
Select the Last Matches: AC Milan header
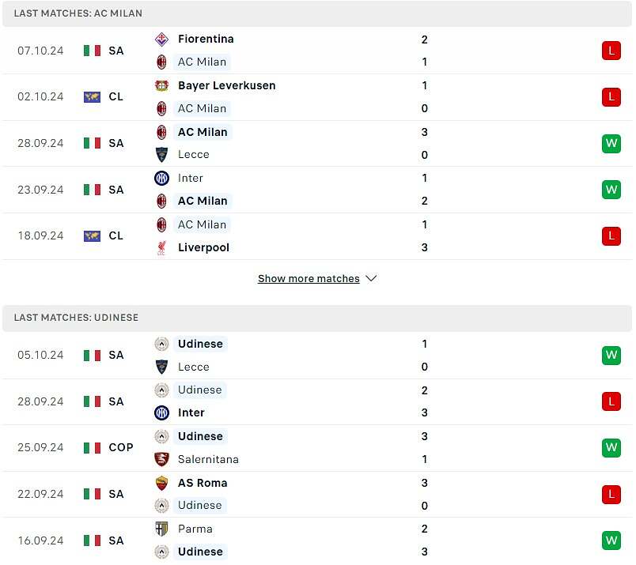[x=317, y=13]
